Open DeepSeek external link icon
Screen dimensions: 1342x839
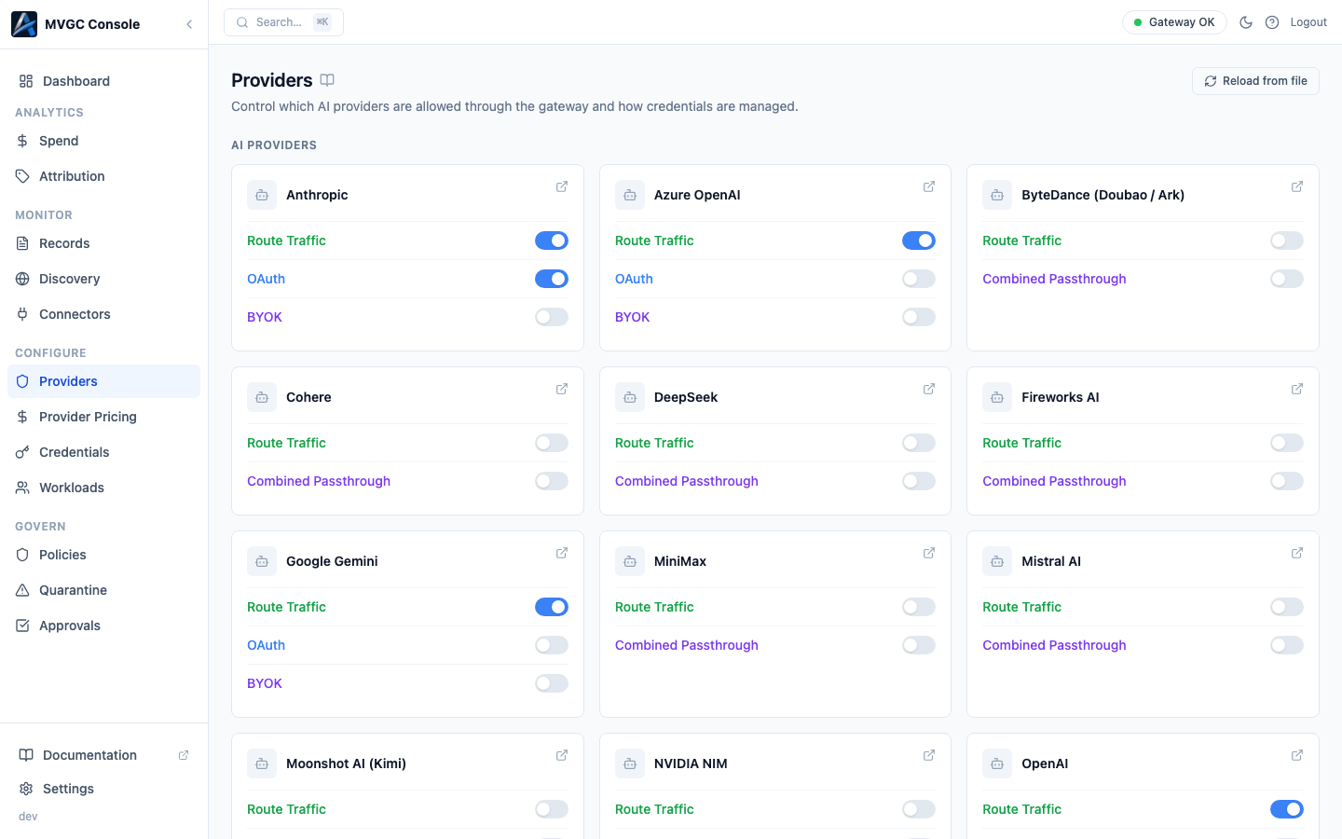[929, 389]
